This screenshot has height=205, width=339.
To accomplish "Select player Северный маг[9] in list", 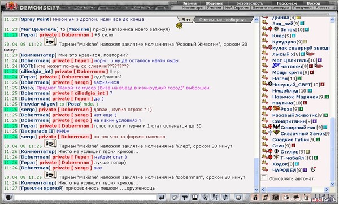I will 301,128.
